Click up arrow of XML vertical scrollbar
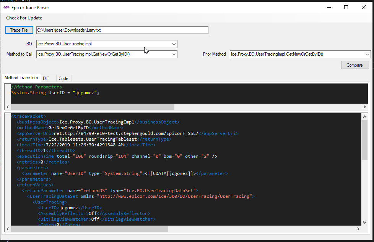The height and width of the screenshot is (242, 374). pyautogui.click(x=364, y=117)
